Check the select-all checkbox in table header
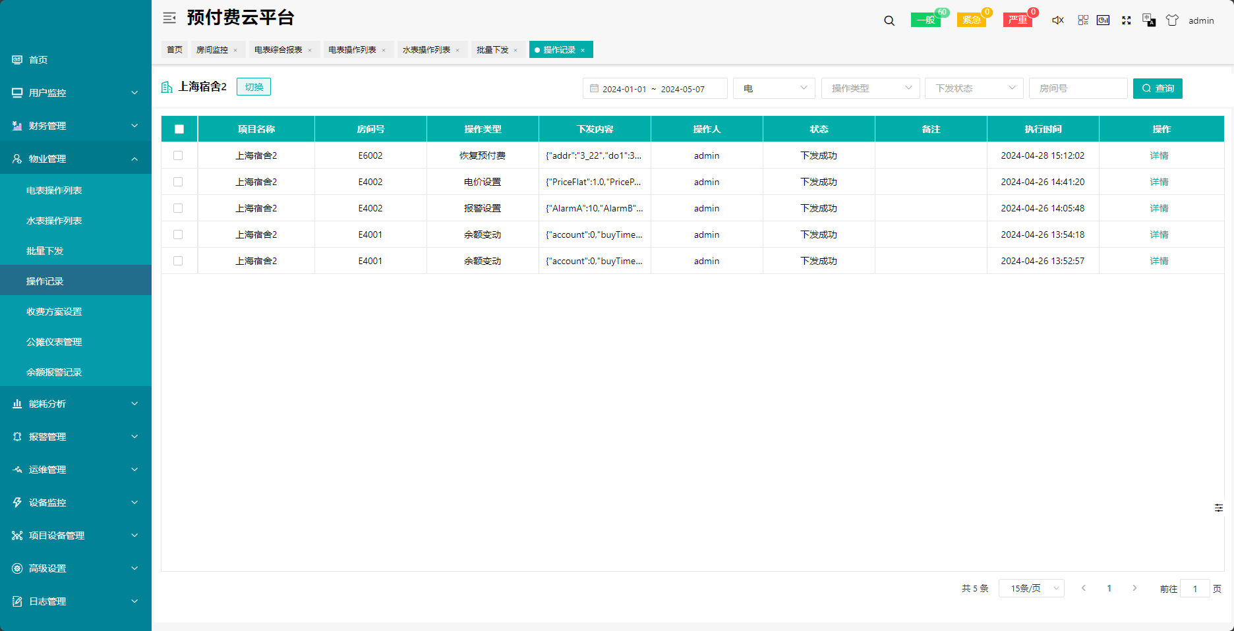The width and height of the screenshot is (1234, 631). tap(179, 129)
